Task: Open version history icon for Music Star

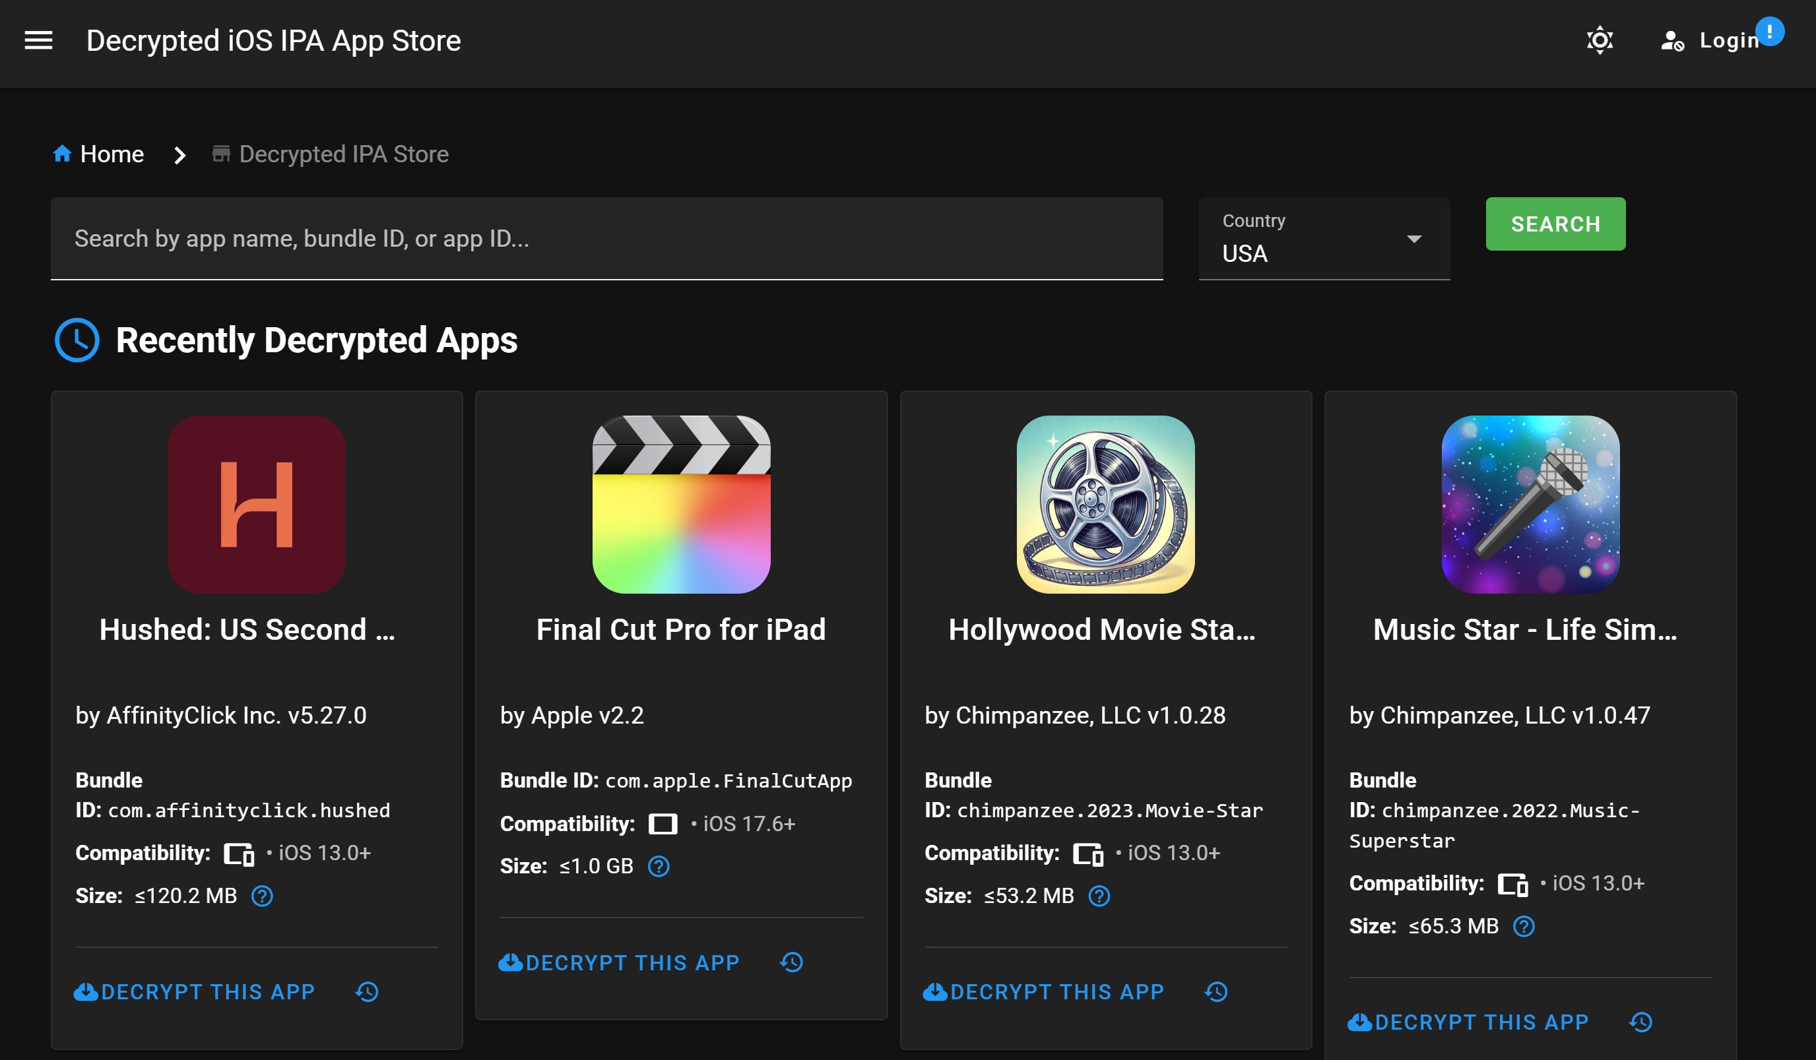Action: click(1641, 1022)
